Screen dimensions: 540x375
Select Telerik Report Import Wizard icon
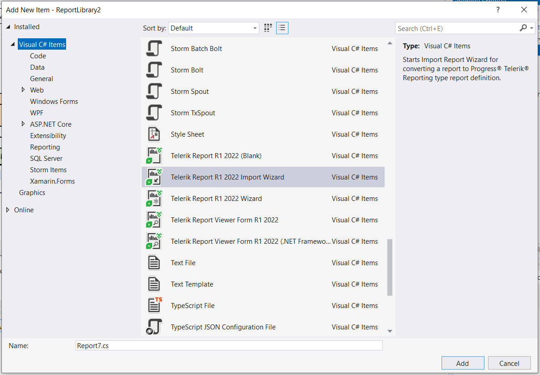pos(154,177)
